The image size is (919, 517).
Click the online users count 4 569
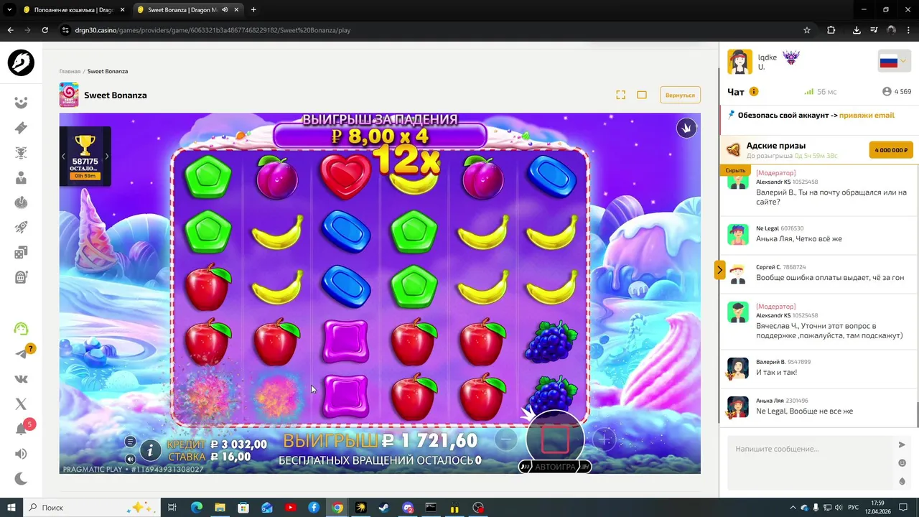coord(897,92)
